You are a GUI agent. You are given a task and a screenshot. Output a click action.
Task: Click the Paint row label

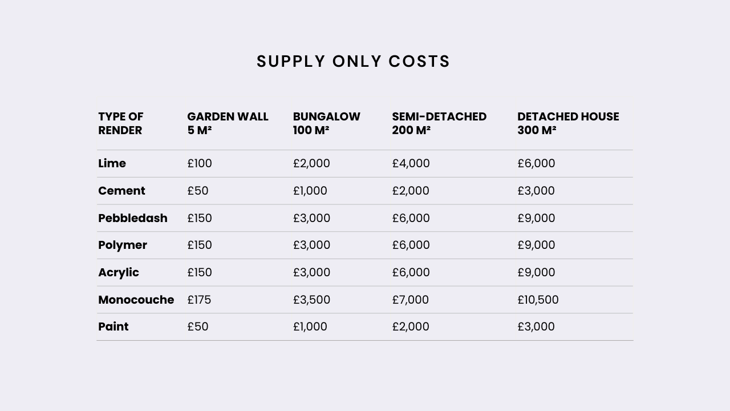(x=113, y=327)
